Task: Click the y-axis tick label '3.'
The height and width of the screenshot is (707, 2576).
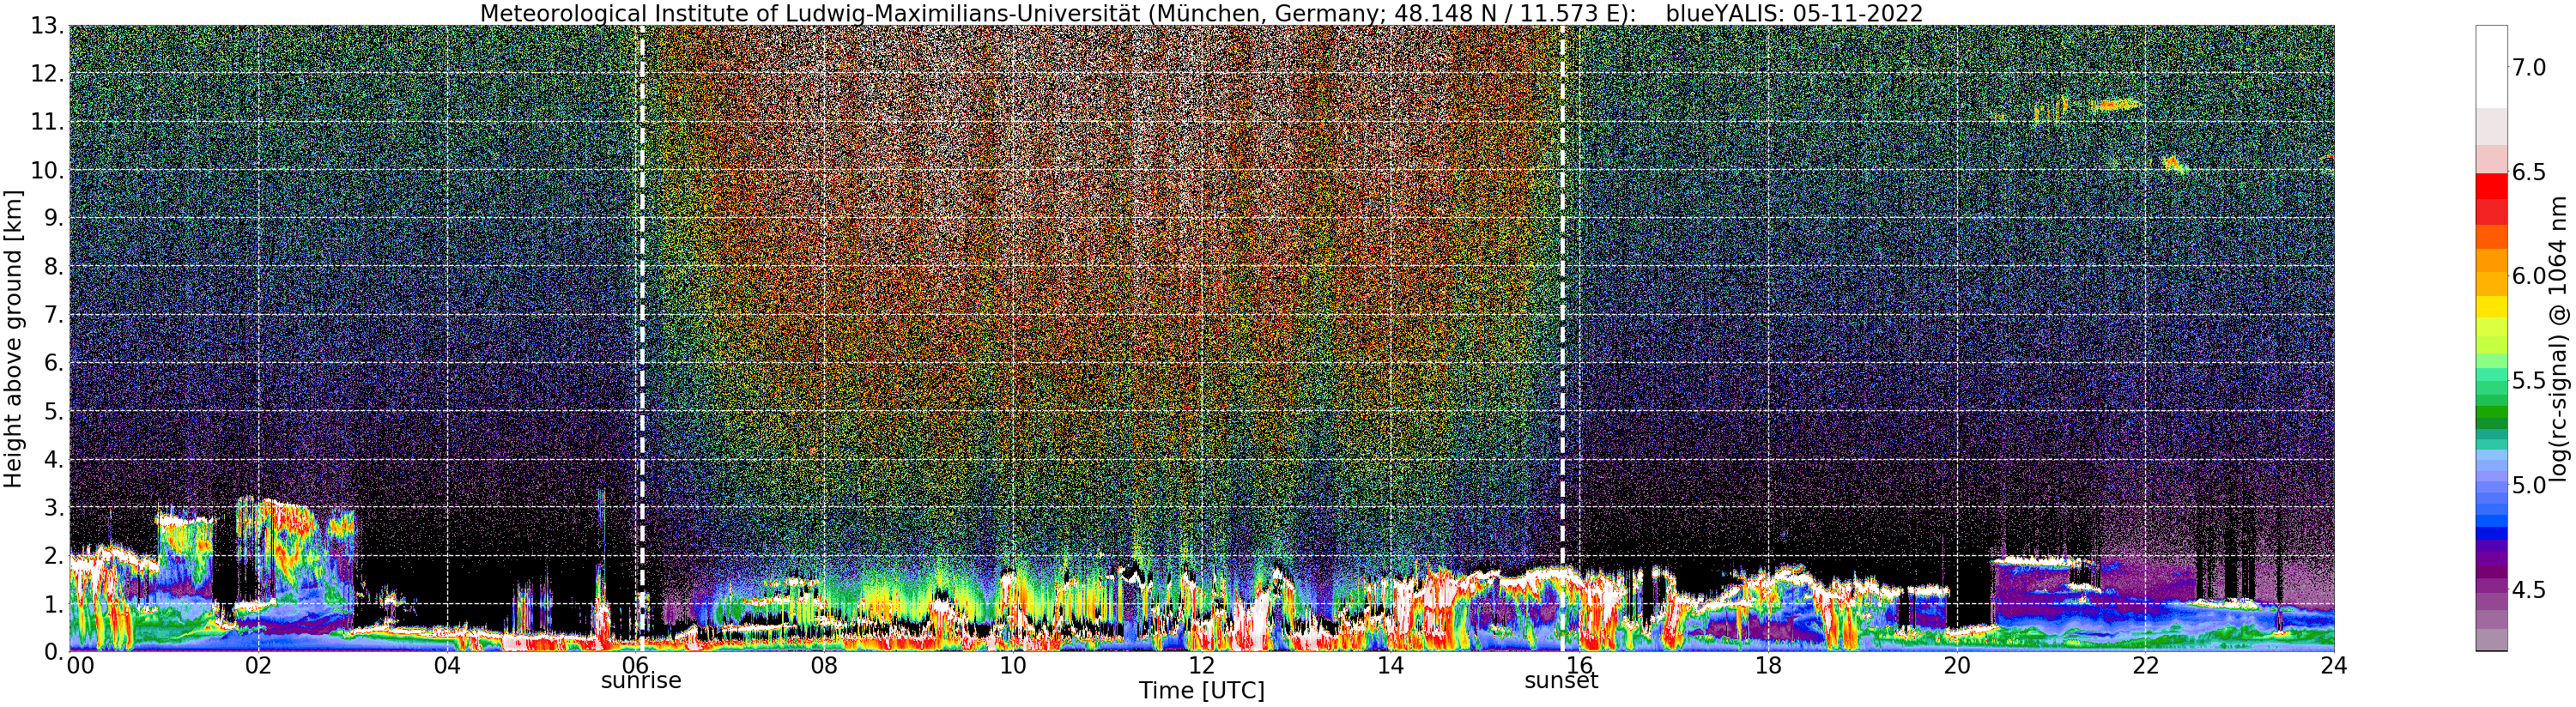Action: (x=54, y=507)
